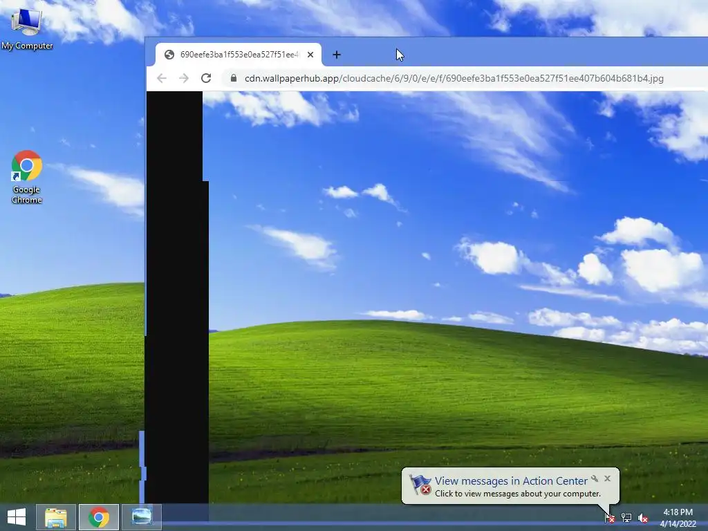Open the Windows Start button

(17, 517)
